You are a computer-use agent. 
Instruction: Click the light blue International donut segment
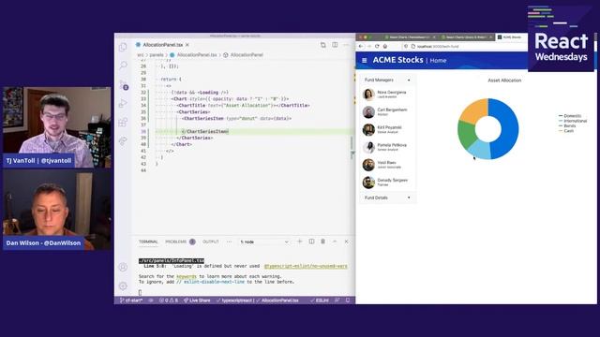coord(481,149)
